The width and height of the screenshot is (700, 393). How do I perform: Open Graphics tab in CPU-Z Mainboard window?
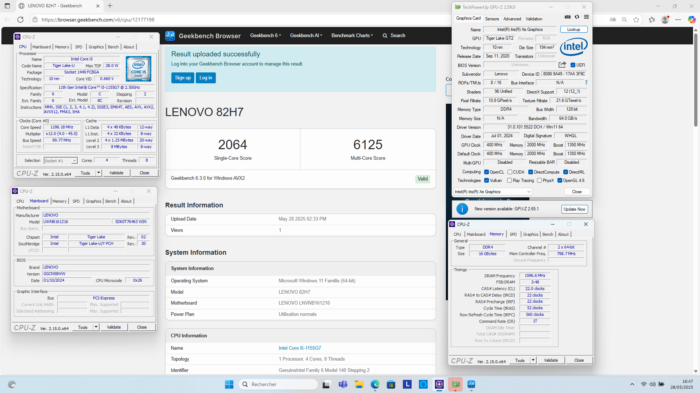coord(94,201)
